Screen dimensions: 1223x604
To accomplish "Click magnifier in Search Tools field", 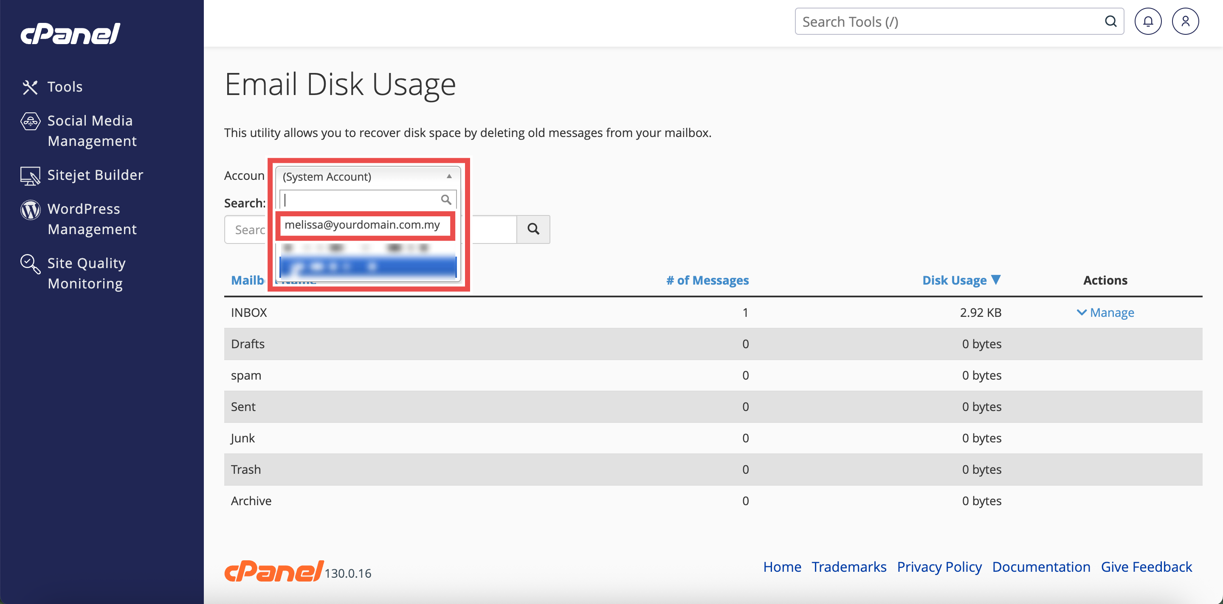I will tap(1110, 21).
